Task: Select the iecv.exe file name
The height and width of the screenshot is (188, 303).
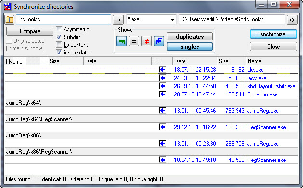Action: click(257, 78)
